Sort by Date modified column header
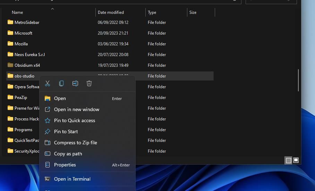The height and width of the screenshot is (191, 315). 111,12
